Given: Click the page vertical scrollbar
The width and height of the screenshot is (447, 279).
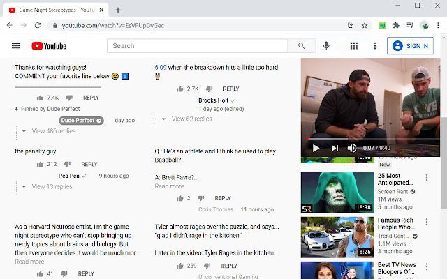Looking at the screenshot, I should click(444, 163).
